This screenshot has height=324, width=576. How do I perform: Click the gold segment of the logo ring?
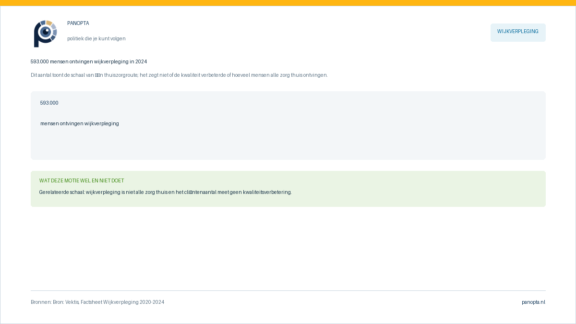pos(49,23)
